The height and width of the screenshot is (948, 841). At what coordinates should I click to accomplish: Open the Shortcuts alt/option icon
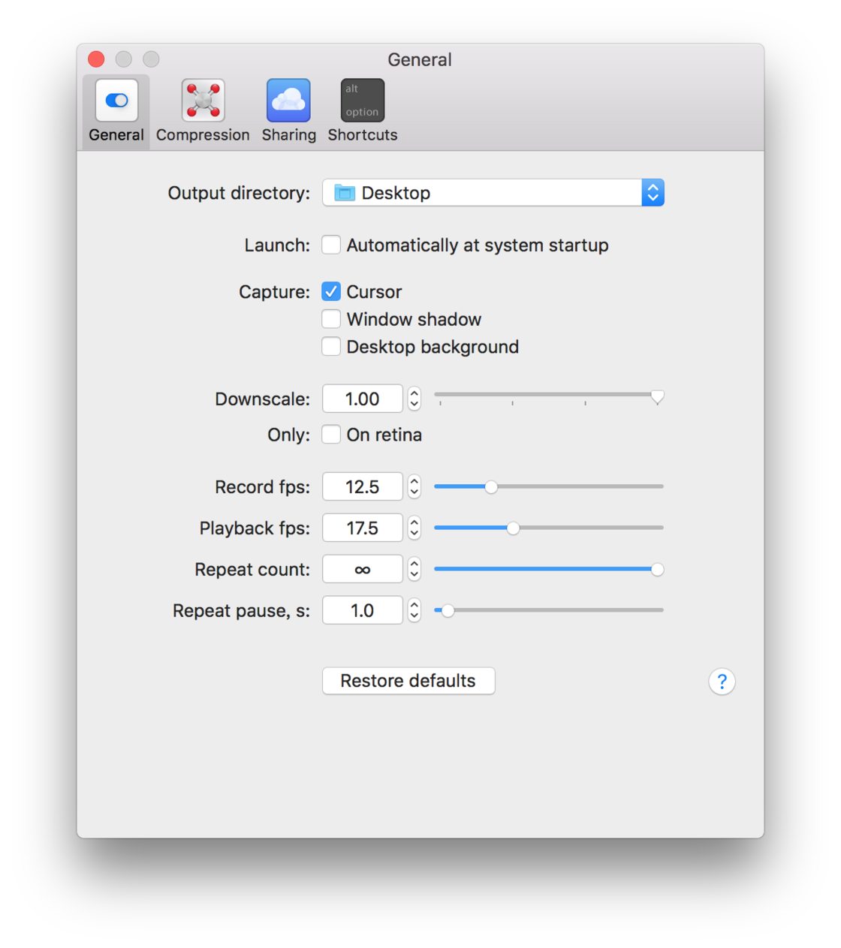click(x=363, y=101)
